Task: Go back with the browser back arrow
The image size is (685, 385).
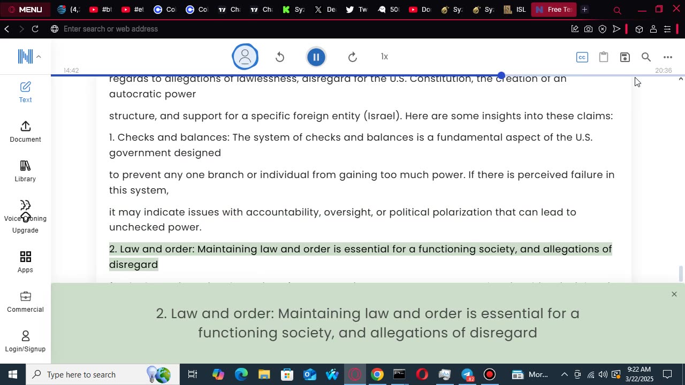Action: (x=7, y=29)
